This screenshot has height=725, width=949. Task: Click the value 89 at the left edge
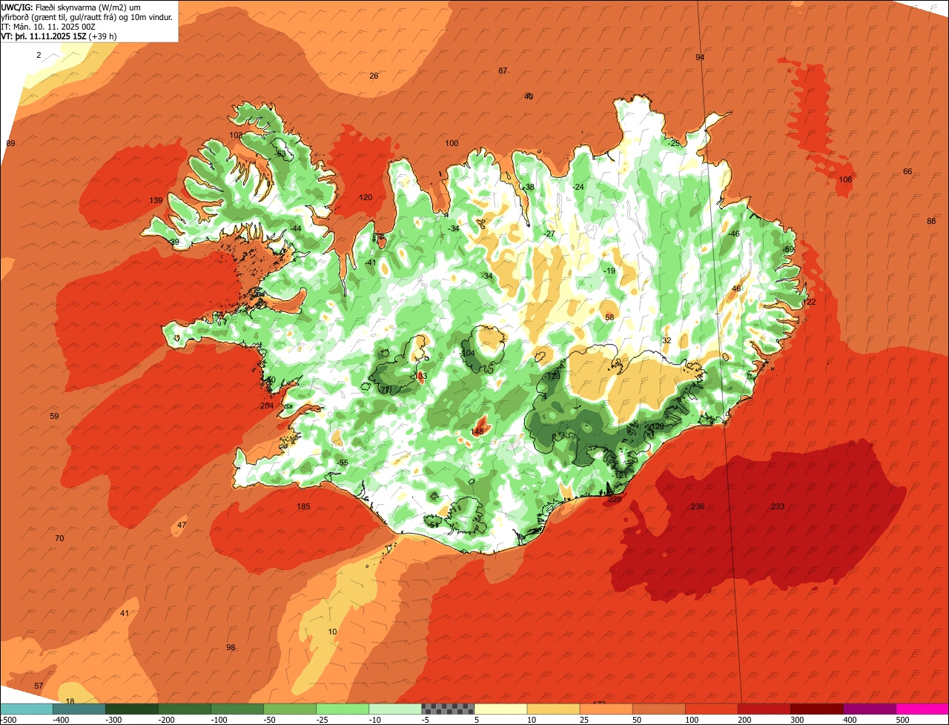[x=10, y=143]
